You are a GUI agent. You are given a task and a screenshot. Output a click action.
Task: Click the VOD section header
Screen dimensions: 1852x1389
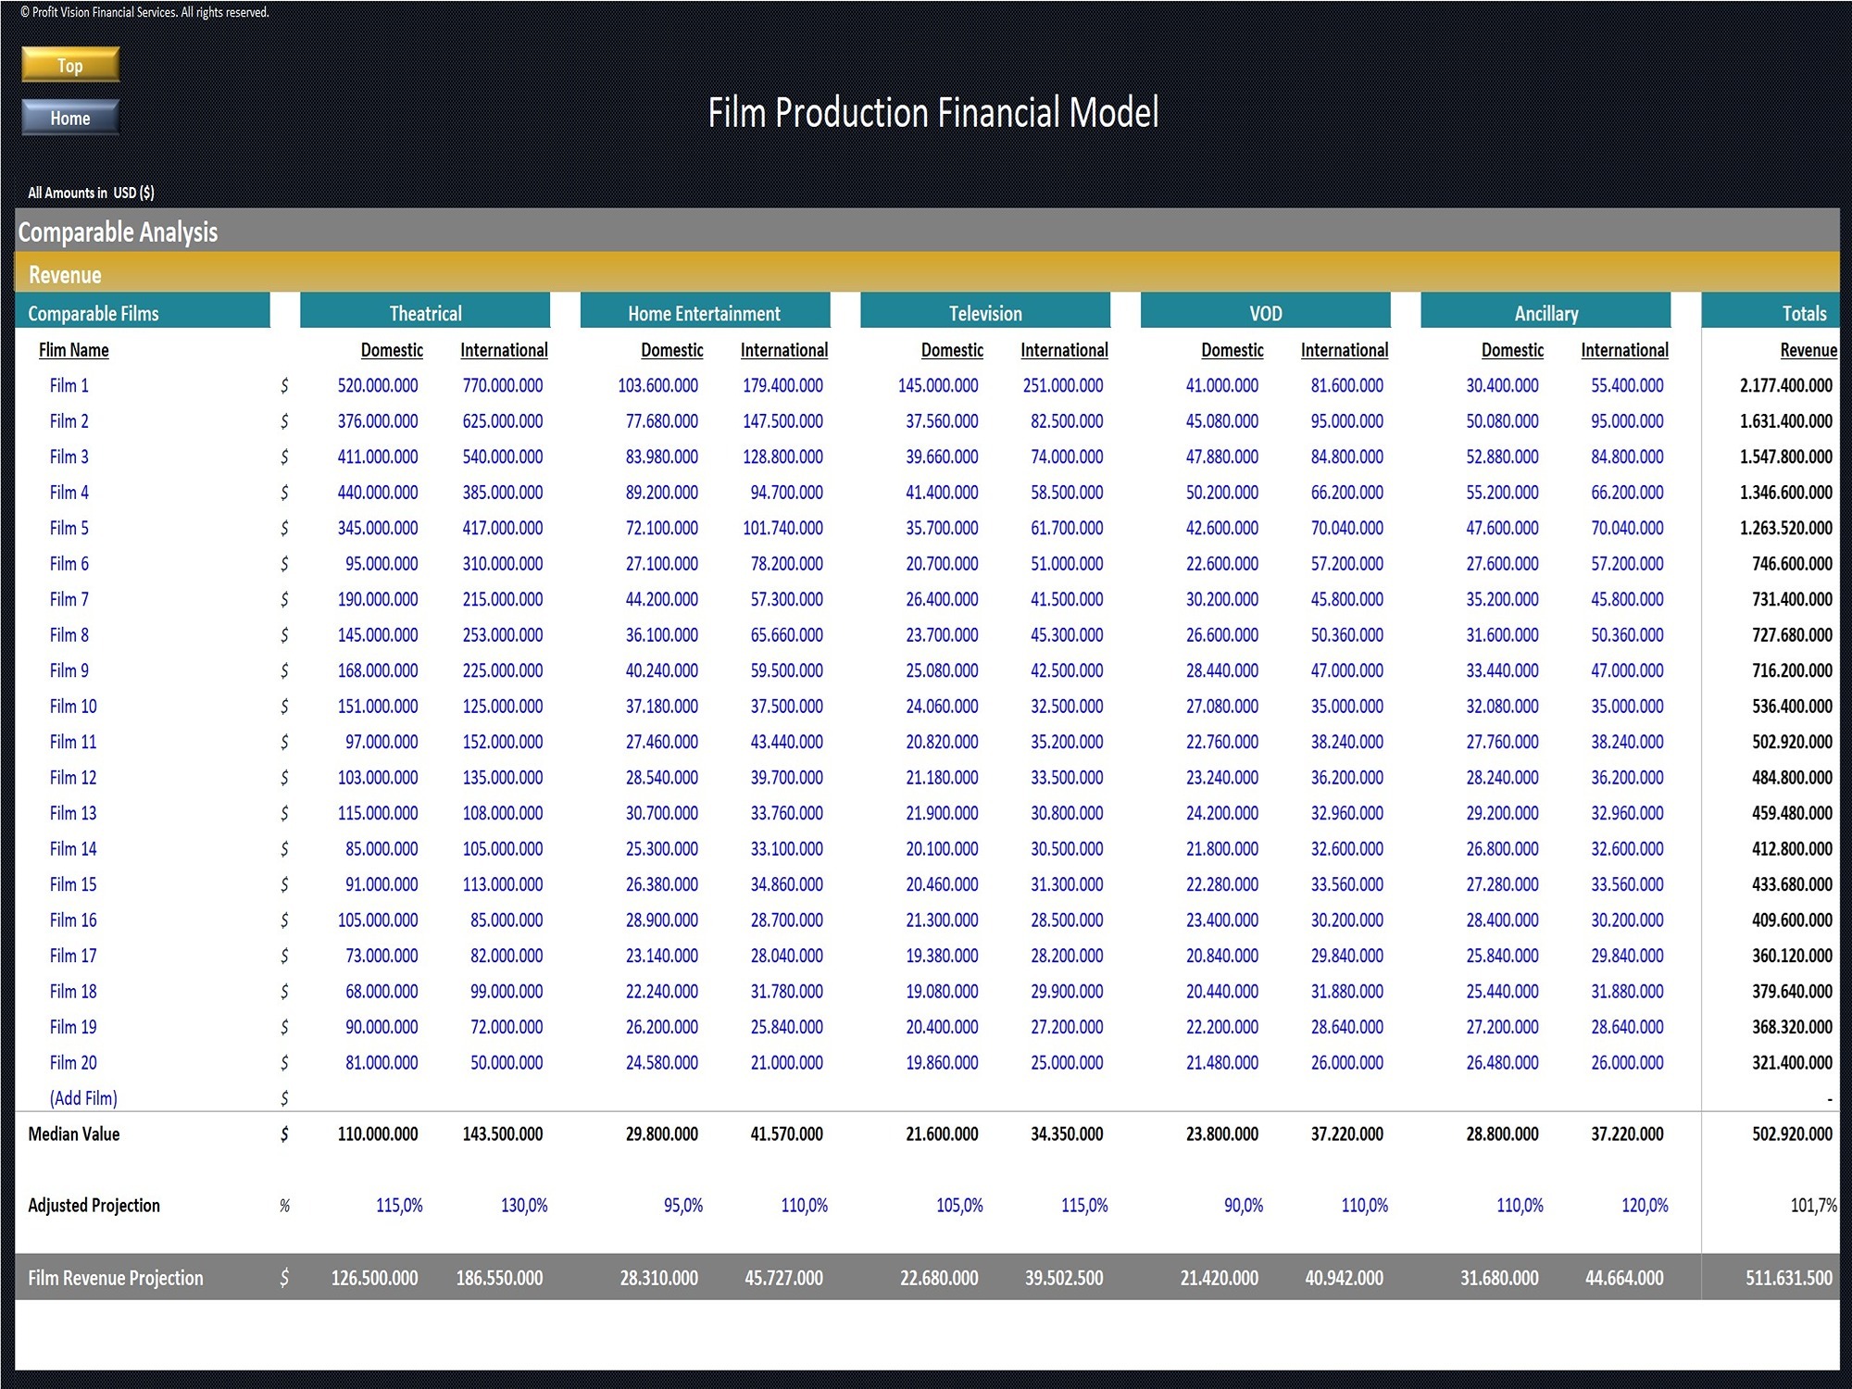pos(1265,312)
